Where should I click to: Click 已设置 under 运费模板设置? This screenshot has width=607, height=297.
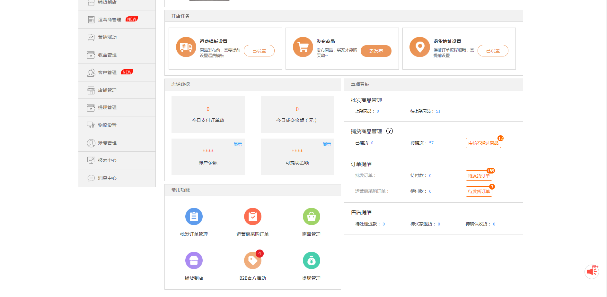coord(259,51)
